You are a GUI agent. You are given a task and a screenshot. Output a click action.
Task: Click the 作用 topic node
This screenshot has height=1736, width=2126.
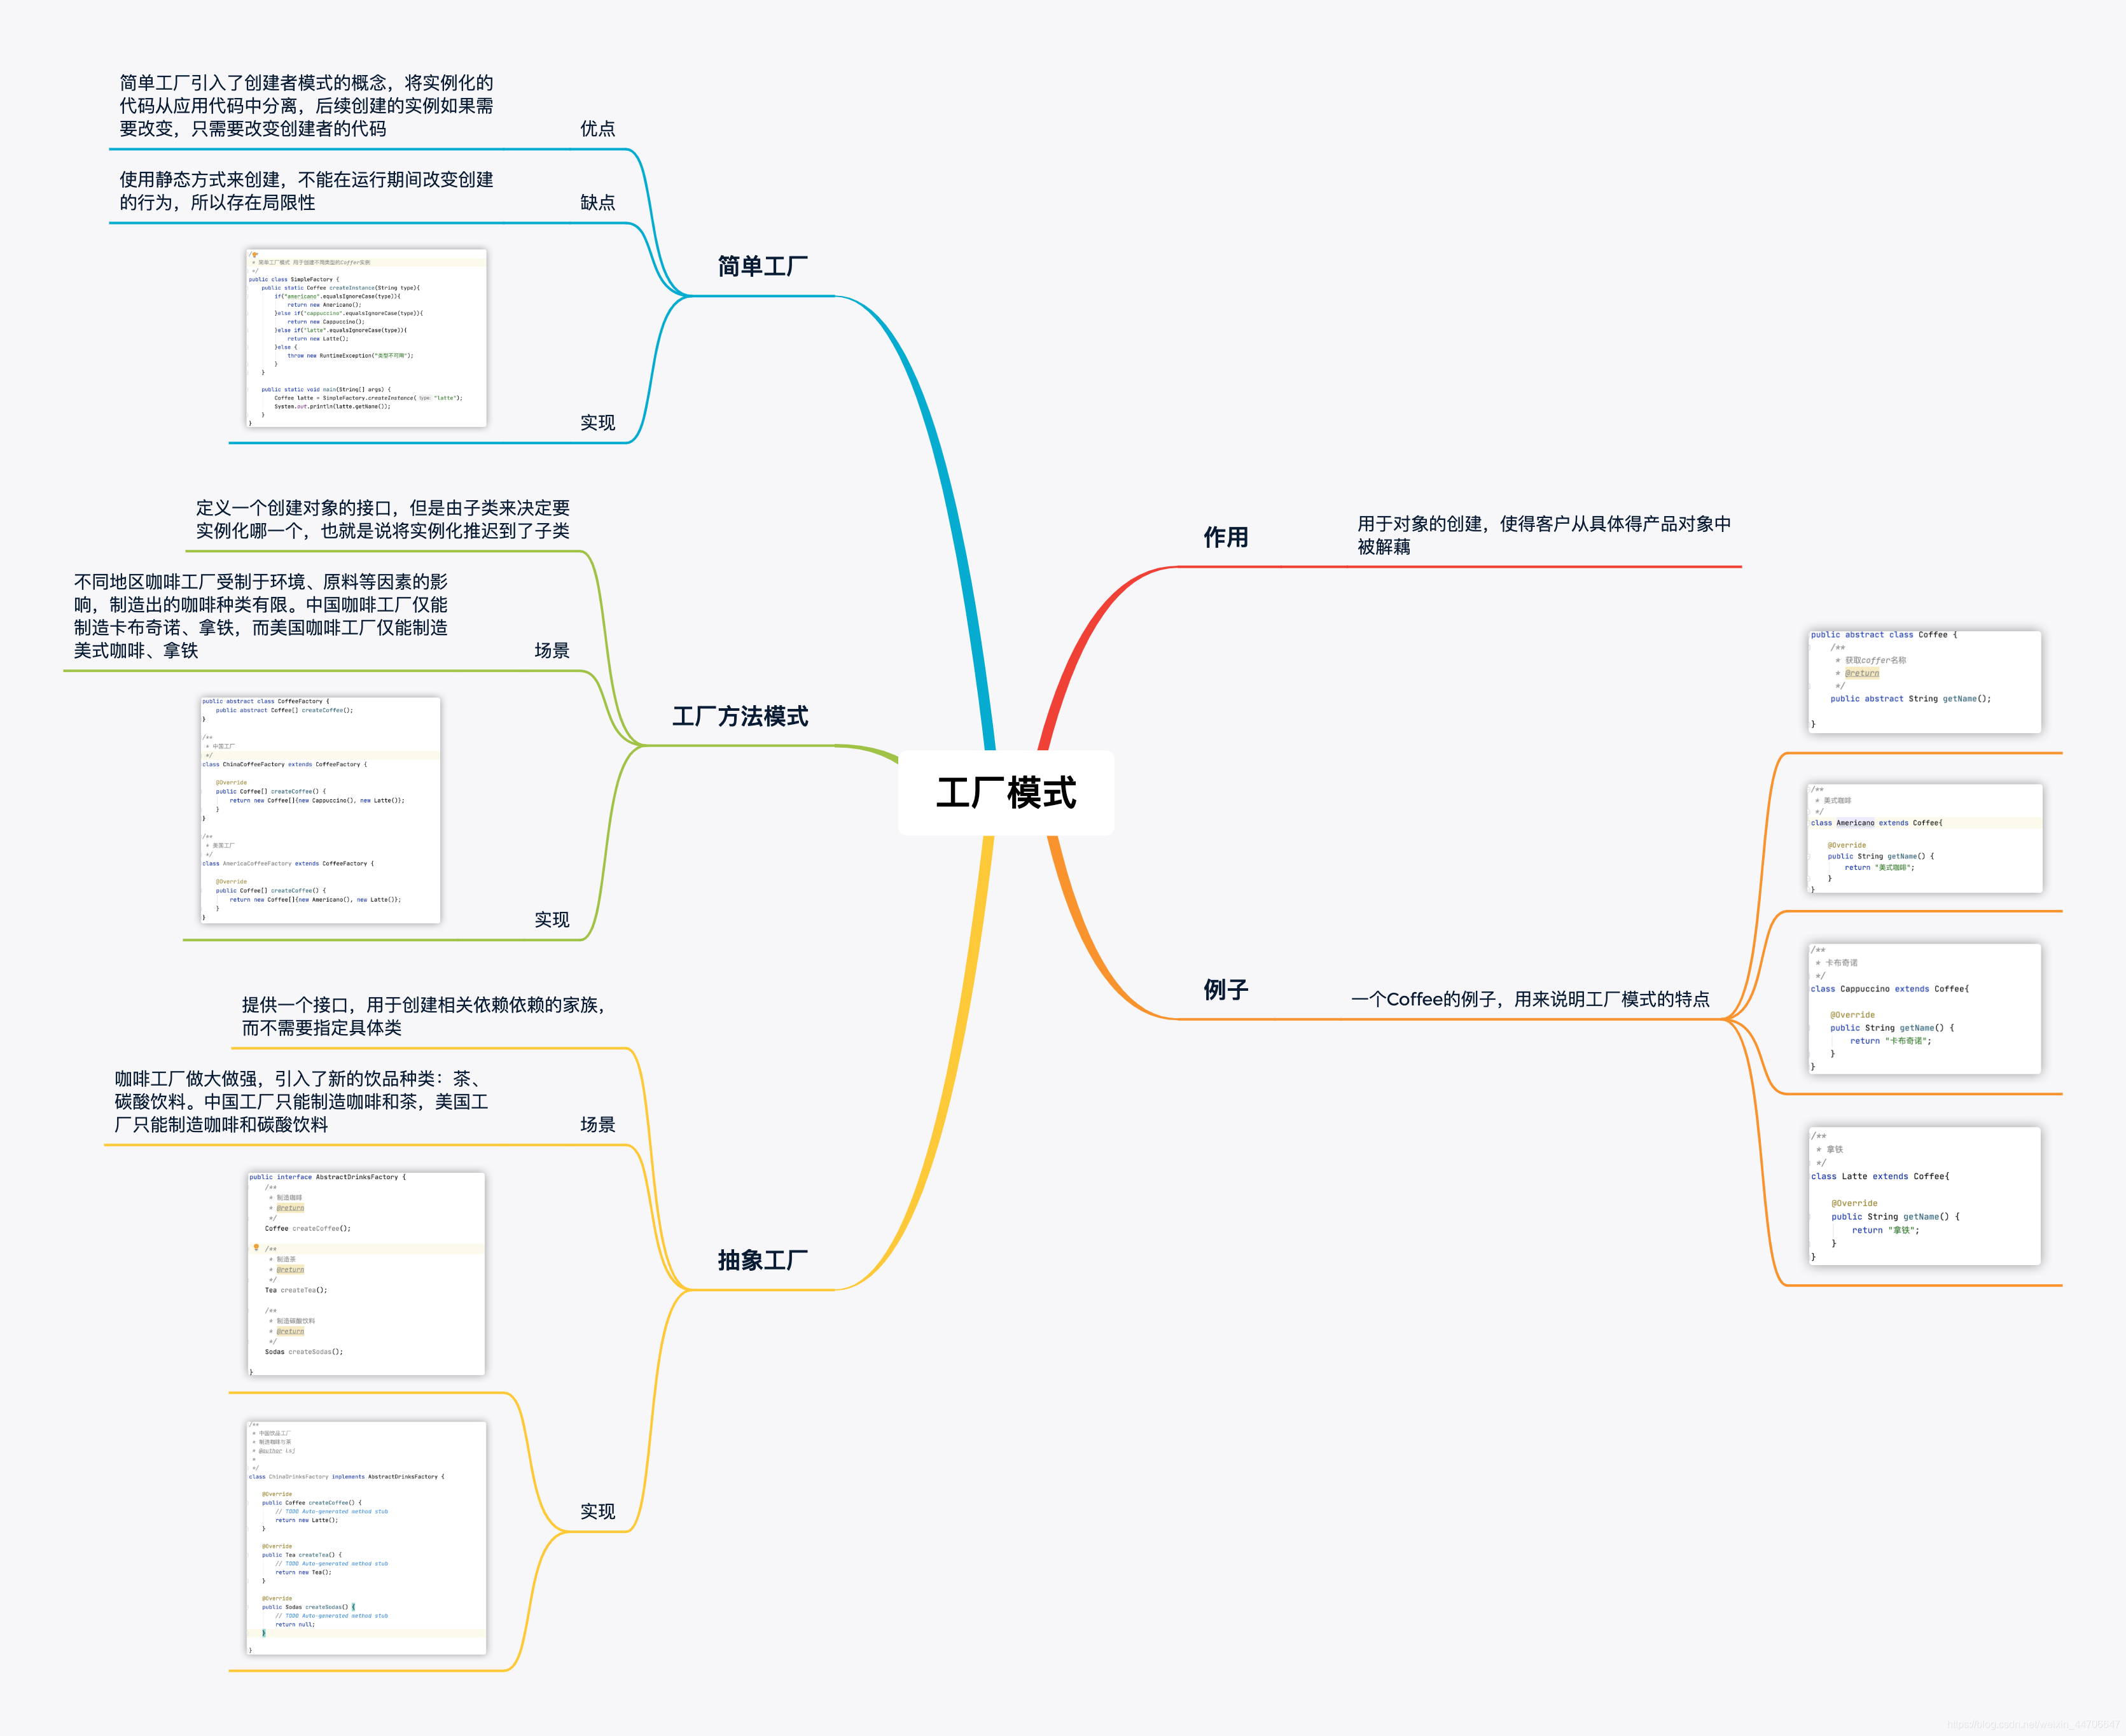(1225, 538)
